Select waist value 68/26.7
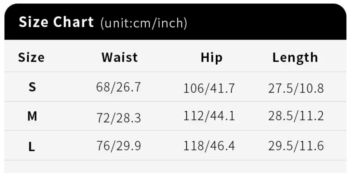The width and height of the screenshot is (350, 173). [x=118, y=88]
